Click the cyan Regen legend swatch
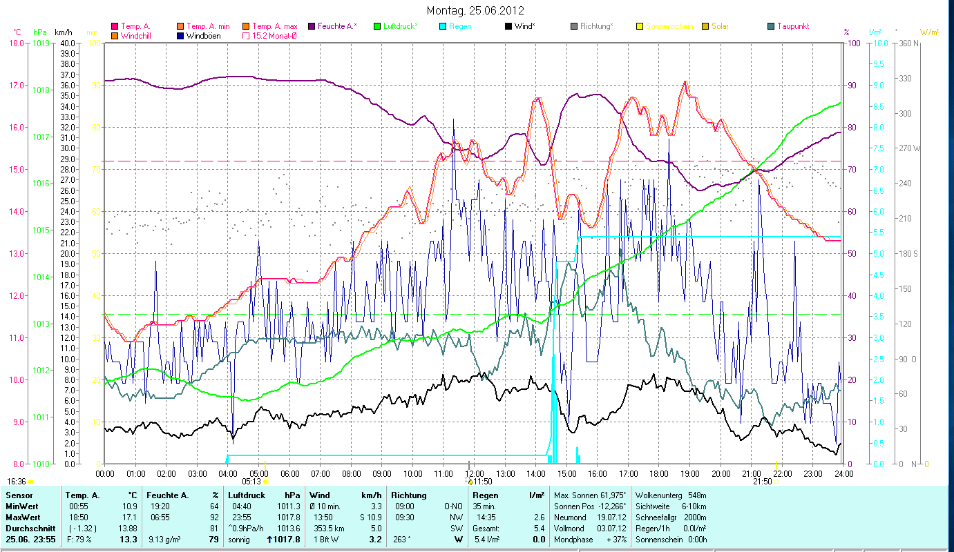 coord(443,26)
